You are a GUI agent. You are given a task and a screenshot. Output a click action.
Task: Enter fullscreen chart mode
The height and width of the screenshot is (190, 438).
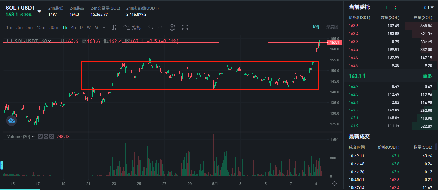click(x=185, y=27)
